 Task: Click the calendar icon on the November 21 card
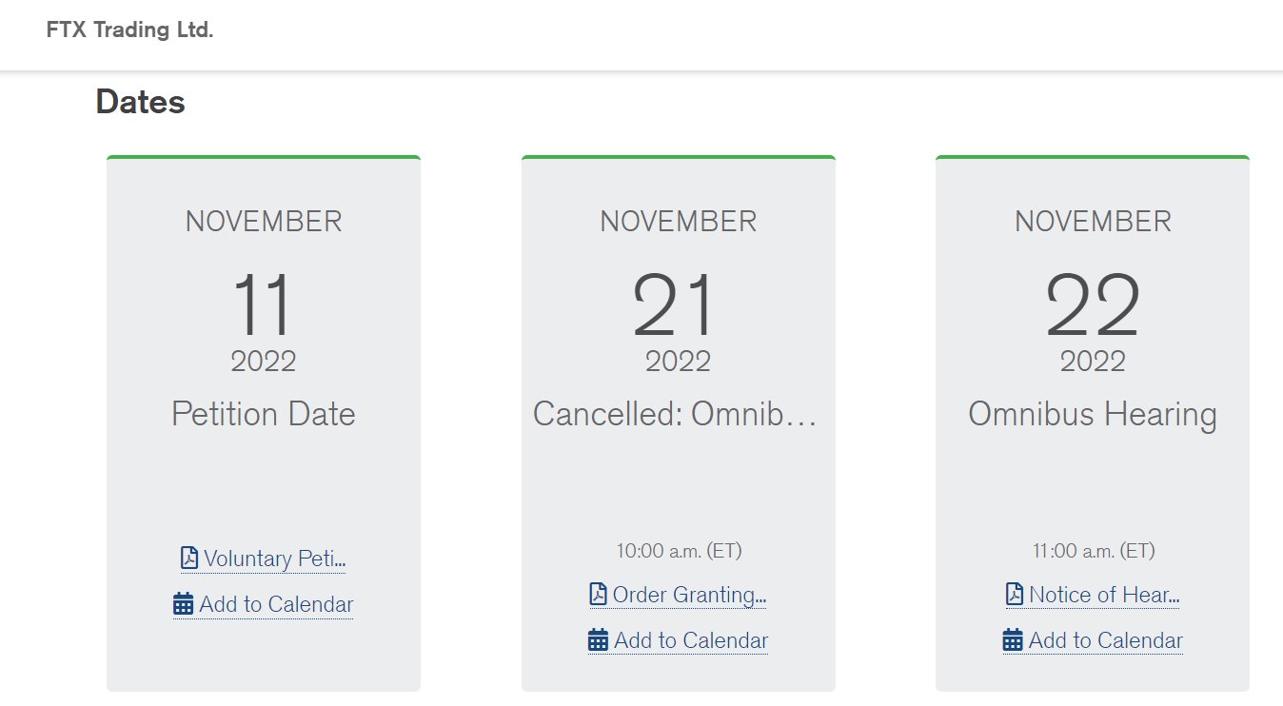(x=598, y=640)
